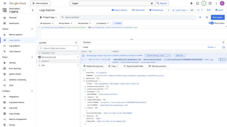Viewport: 227px width, 127px height.
Task: Open the Copy dropdown
Action: [x=113, y=66]
